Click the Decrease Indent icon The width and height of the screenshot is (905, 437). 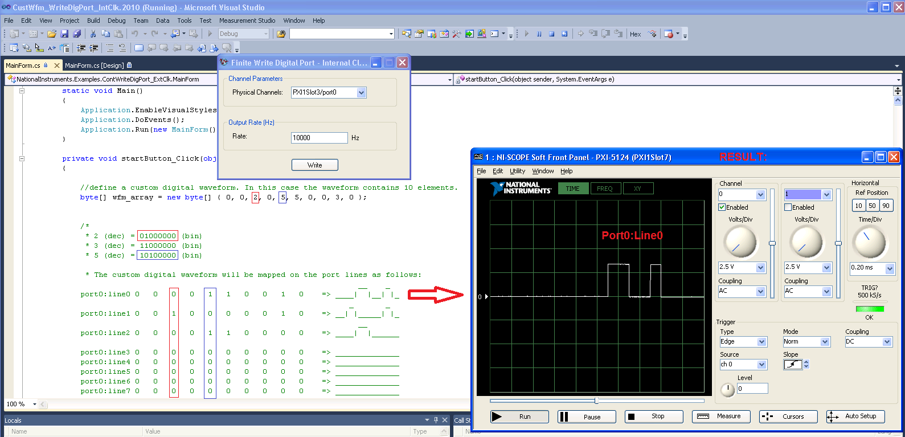pos(81,48)
